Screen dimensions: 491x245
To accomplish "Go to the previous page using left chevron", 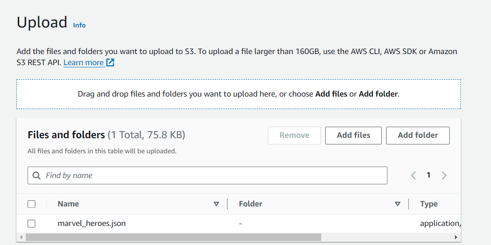I will click(x=413, y=175).
